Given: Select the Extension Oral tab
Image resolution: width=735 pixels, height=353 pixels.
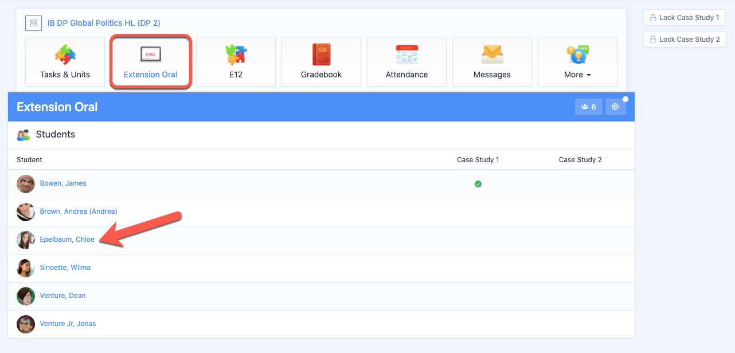Looking at the screenshot, I should pyautogui.click(x=150, y=62).
